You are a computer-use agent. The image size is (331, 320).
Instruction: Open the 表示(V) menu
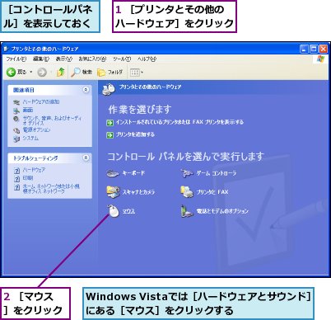63,59
